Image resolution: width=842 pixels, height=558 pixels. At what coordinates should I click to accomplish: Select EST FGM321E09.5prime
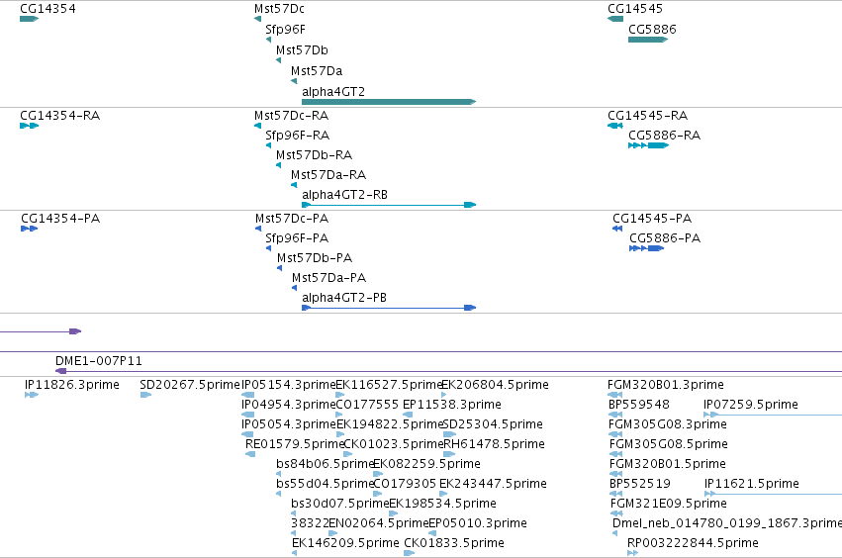click(x=669, y=504)
